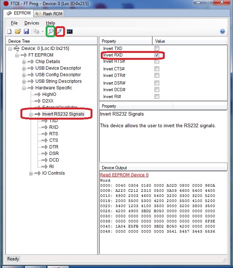Click the New template toolbar icon
Image resolution: width=233 pixels, height=268 pixels.
[x=9, y=31]
